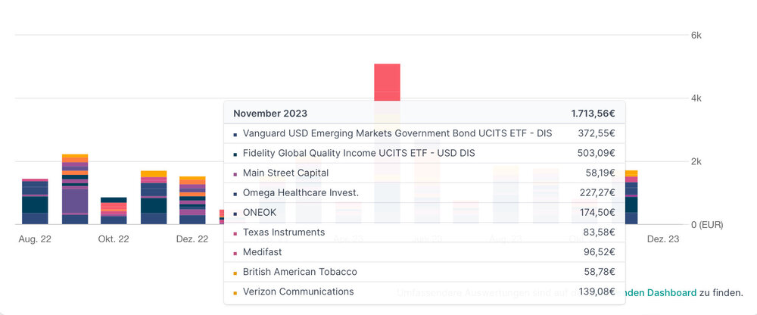
Task: Click the November 2023 tooltip header
Action: [x=270, y=114]
